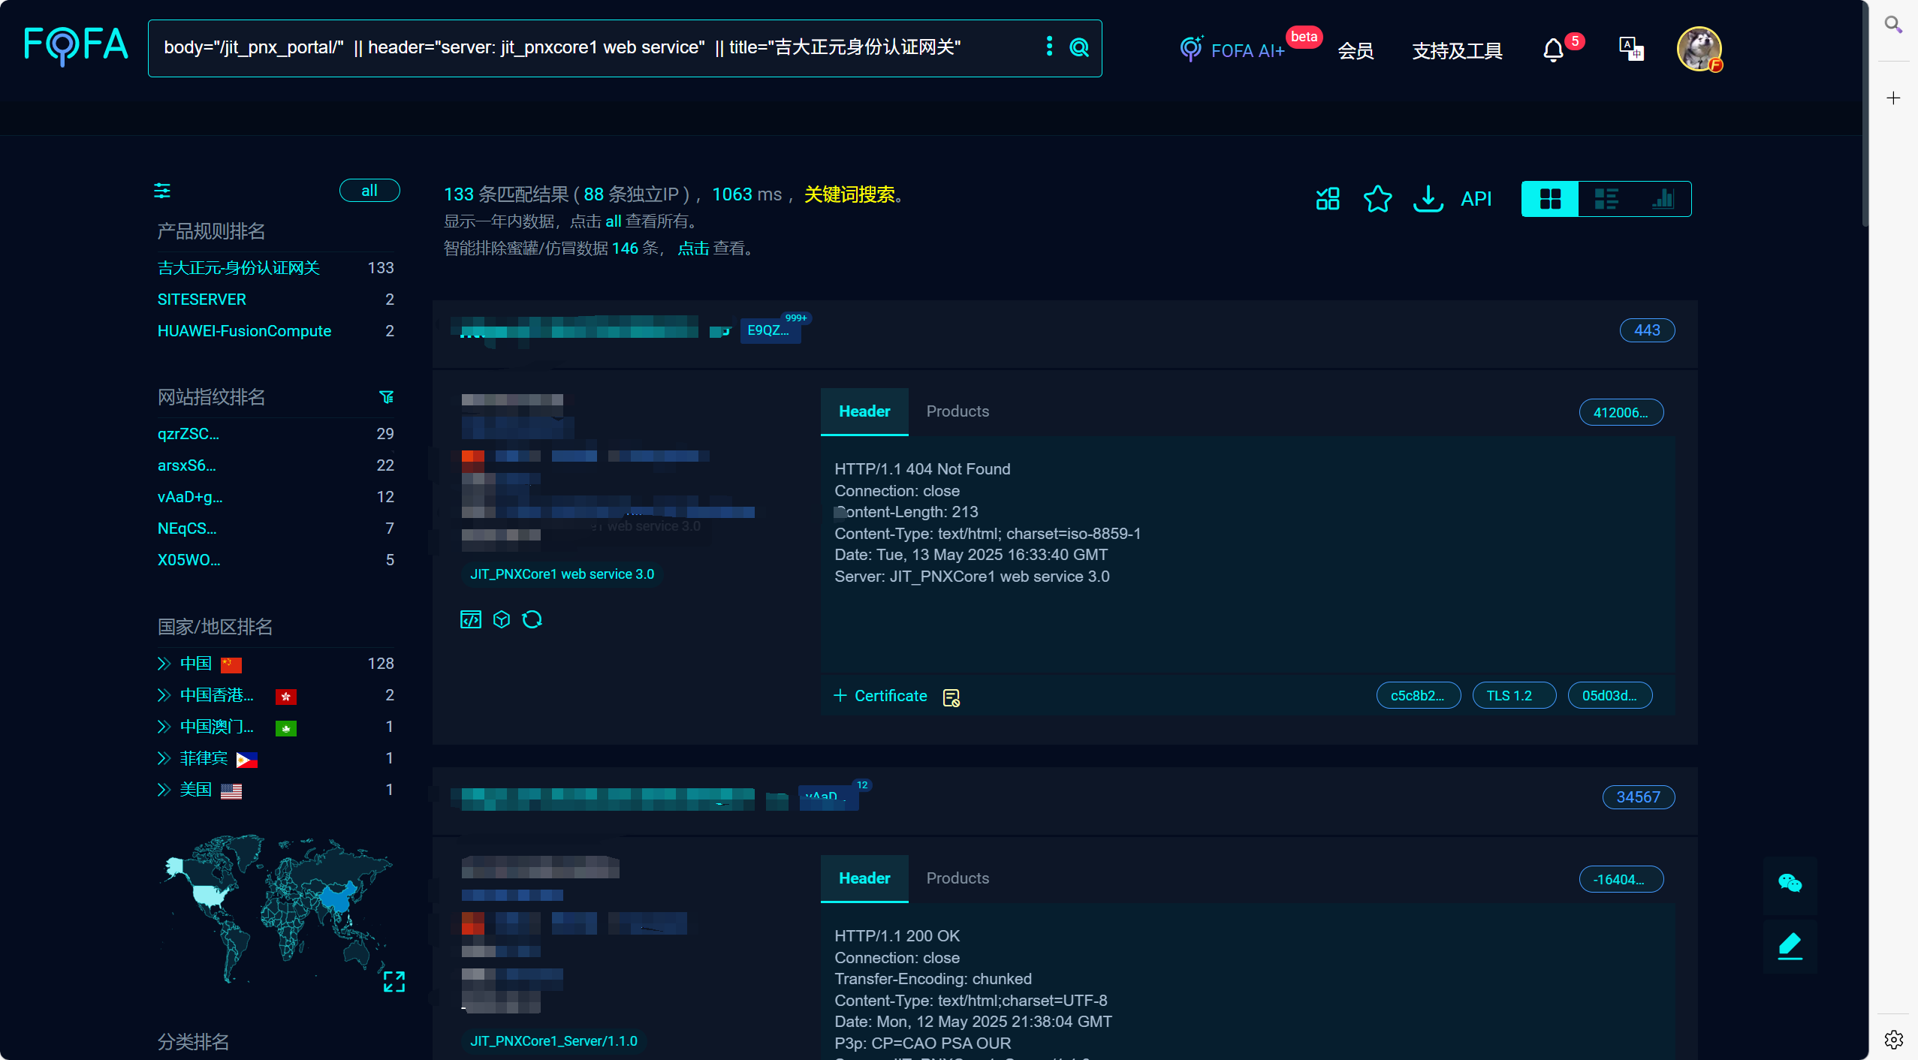Click the browser sidebar plus icon

pyautogui.click(x=1894, y=98)
